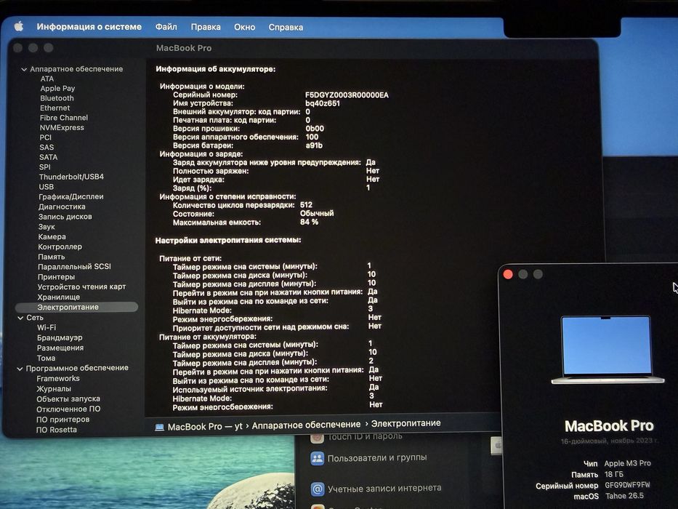Select Электропитание in the sidebar
678x509 pixels.
pyautogui.click(x=76, y=308)
